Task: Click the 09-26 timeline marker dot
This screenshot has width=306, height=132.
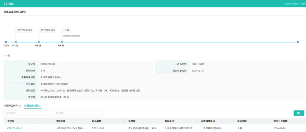Action: (61, 42)
